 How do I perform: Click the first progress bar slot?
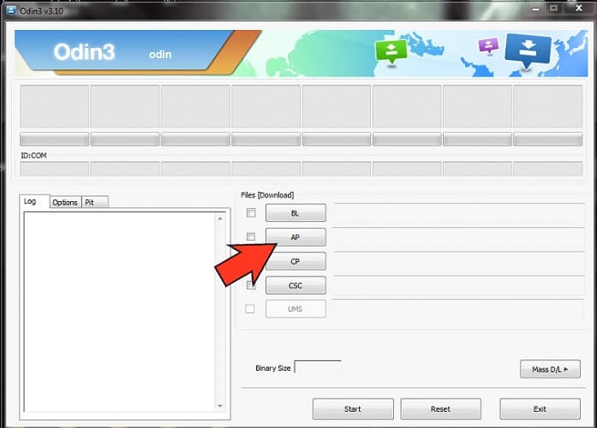pos(54,140)
